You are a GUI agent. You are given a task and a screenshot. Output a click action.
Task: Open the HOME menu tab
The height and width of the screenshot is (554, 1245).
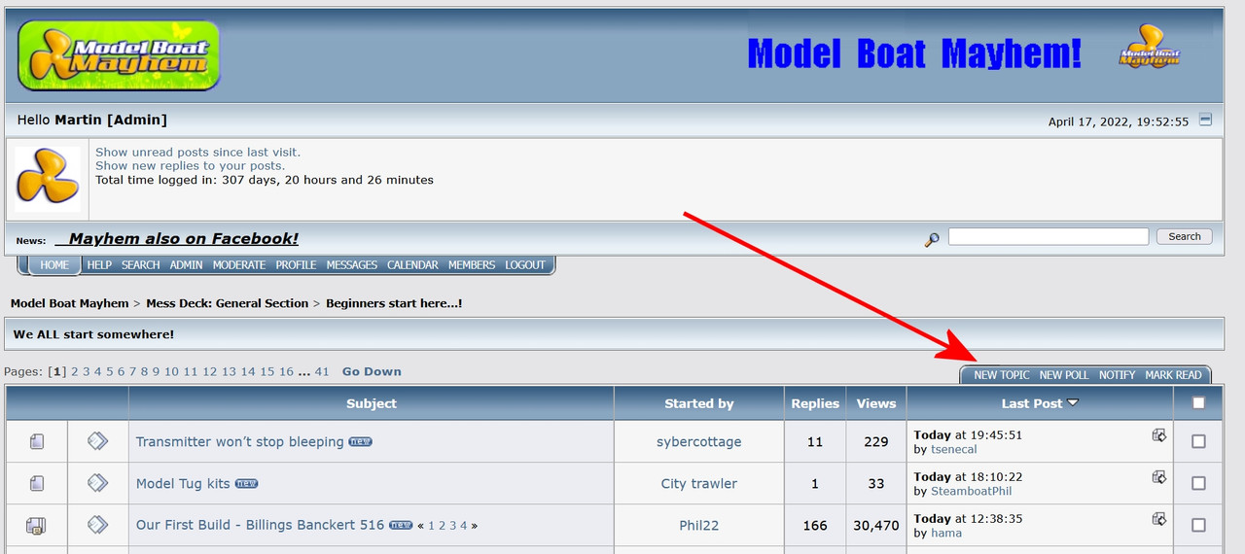click(54, 264)
